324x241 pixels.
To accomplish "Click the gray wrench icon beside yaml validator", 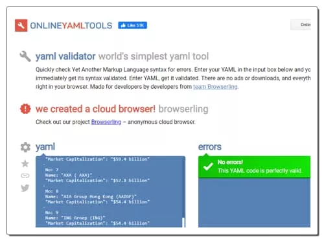I will [25, 56].
